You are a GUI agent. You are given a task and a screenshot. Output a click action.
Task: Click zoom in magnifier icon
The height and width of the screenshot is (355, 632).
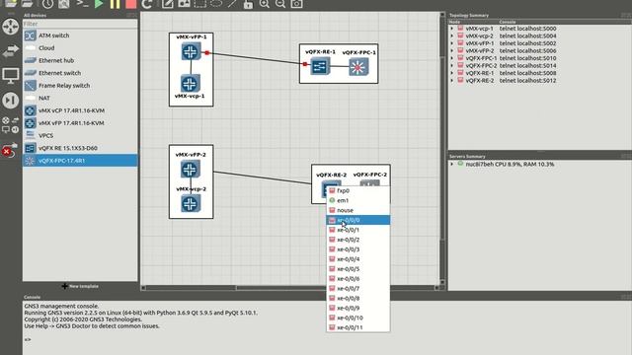click(265, 4)
